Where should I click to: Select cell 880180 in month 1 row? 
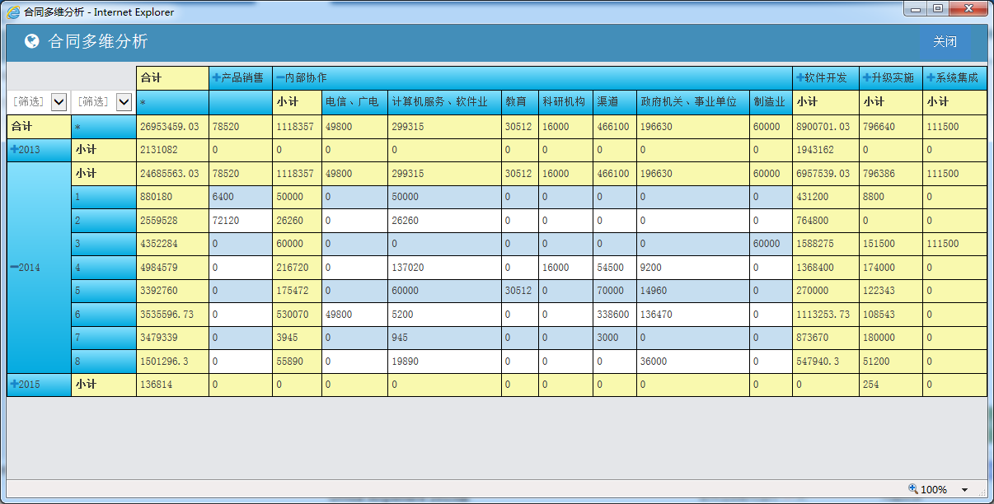pos(172,197)
